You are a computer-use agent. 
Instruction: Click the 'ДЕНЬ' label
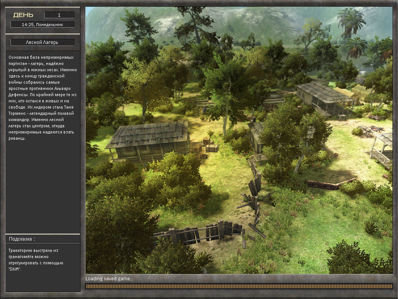click(23, 15)
